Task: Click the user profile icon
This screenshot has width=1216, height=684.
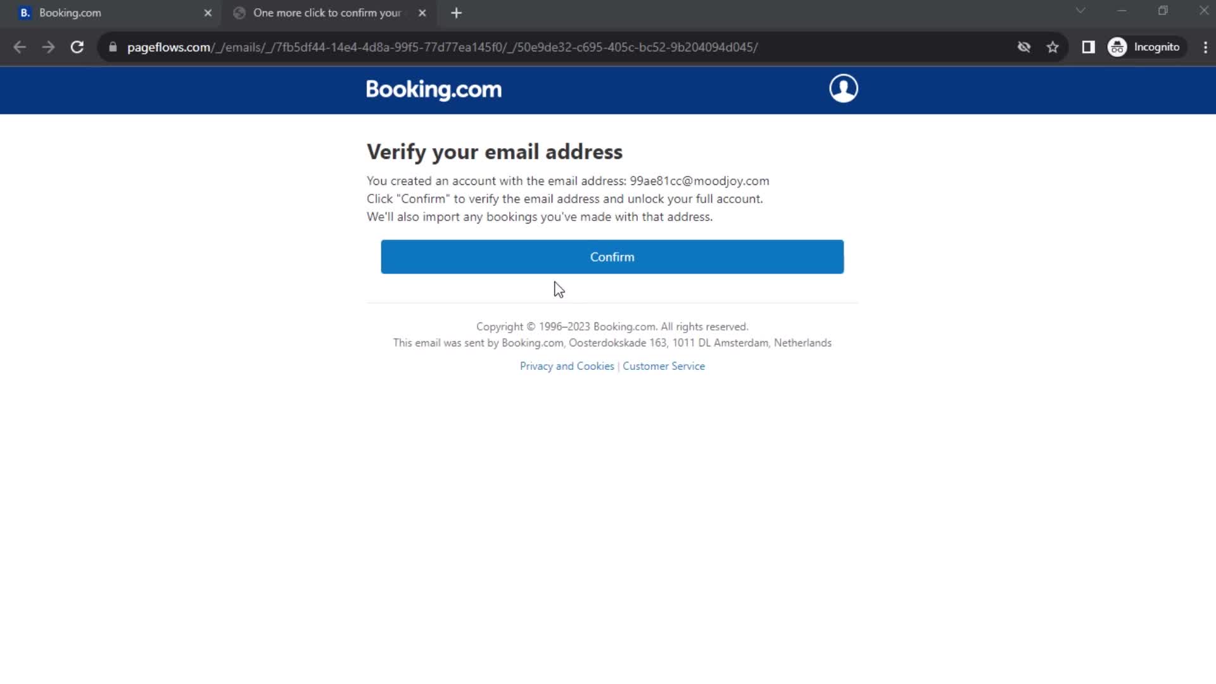Action: (x=843, y=87)
